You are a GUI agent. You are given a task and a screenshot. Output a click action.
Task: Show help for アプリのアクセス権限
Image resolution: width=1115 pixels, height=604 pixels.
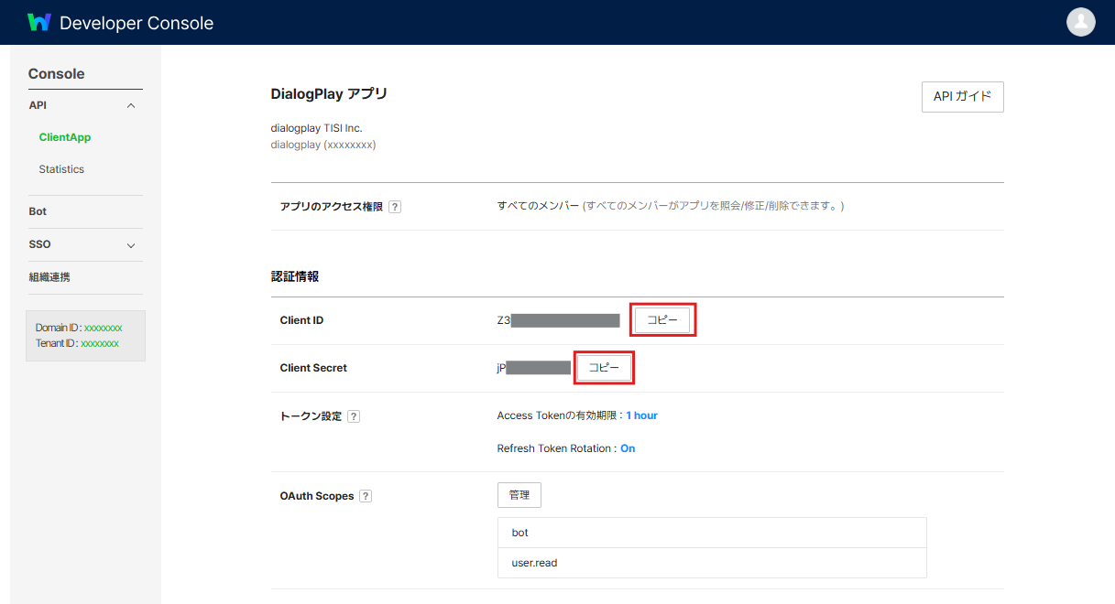(395, 207)
